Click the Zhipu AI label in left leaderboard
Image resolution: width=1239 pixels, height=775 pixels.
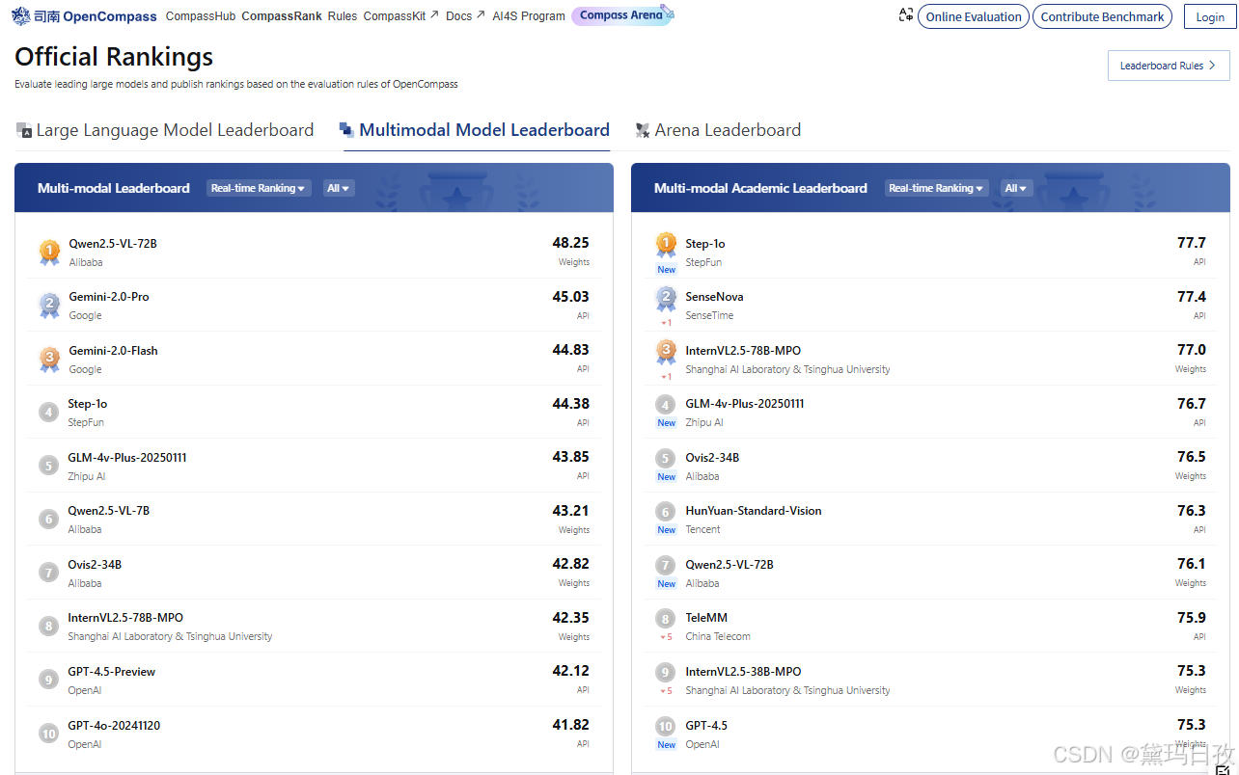pos(87,476)
